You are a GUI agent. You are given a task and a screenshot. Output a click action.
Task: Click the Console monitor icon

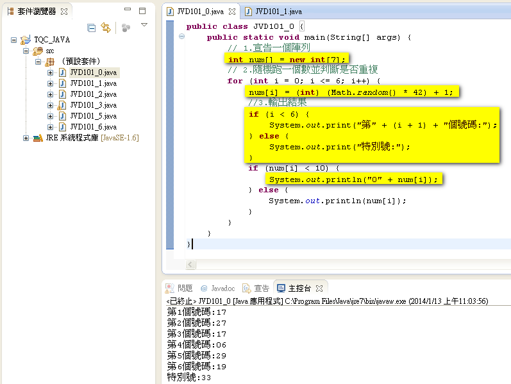click(281, 288)
